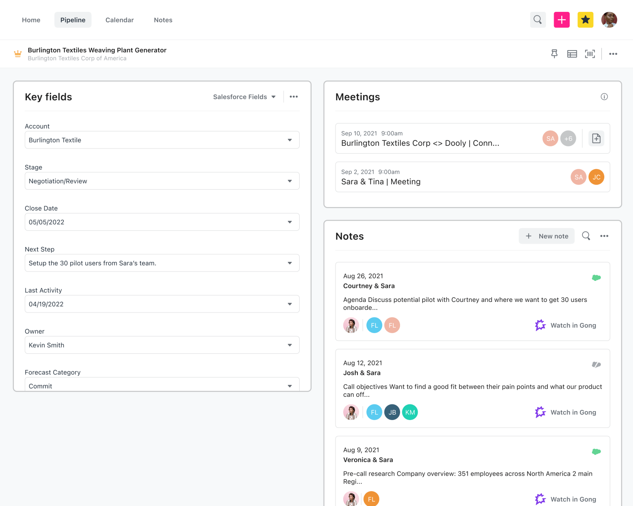The height and width of the screenshot is (506, 633).
Task: Watch in Gong for Josh & Sara
Action: pyautogui.click(x=565, y=412)
